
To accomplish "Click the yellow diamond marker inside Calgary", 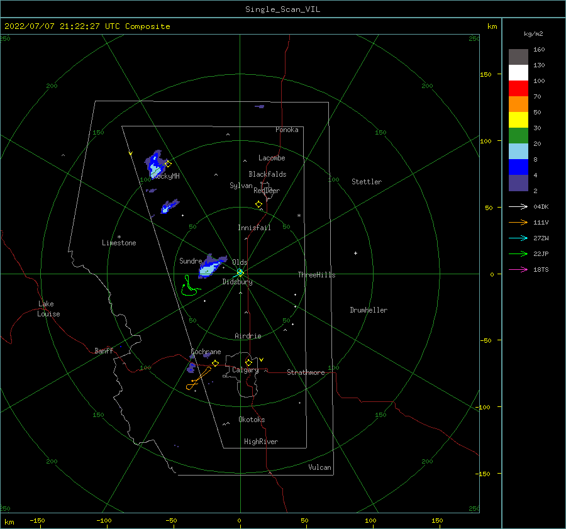I will [x=248, y=362].
